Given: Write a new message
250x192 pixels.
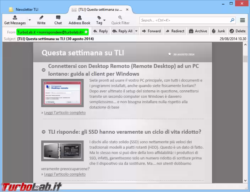Looking at the screenshot, I should [x=41, y=20].
